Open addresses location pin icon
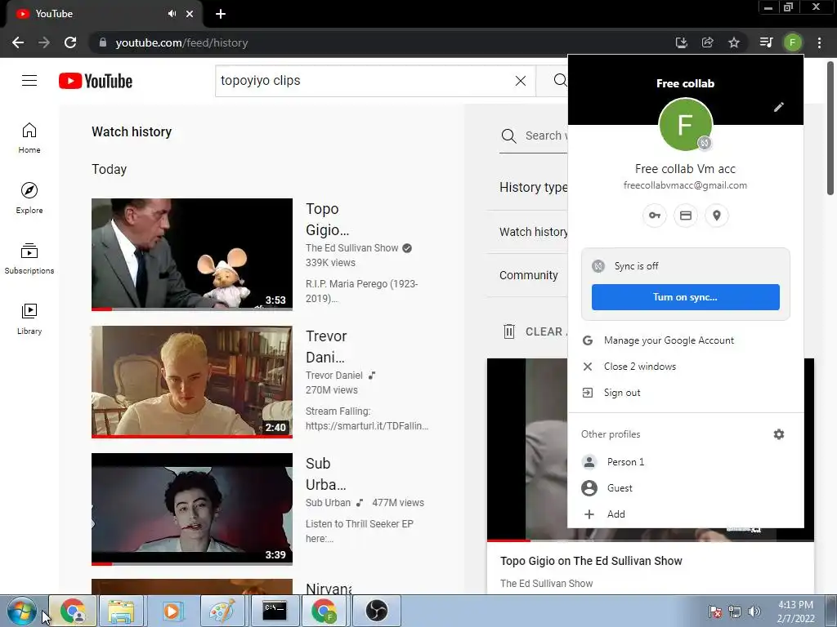Image resolution: width=837 pixels, height=627 pixels. pyautogui.click(x=717, y=216)
